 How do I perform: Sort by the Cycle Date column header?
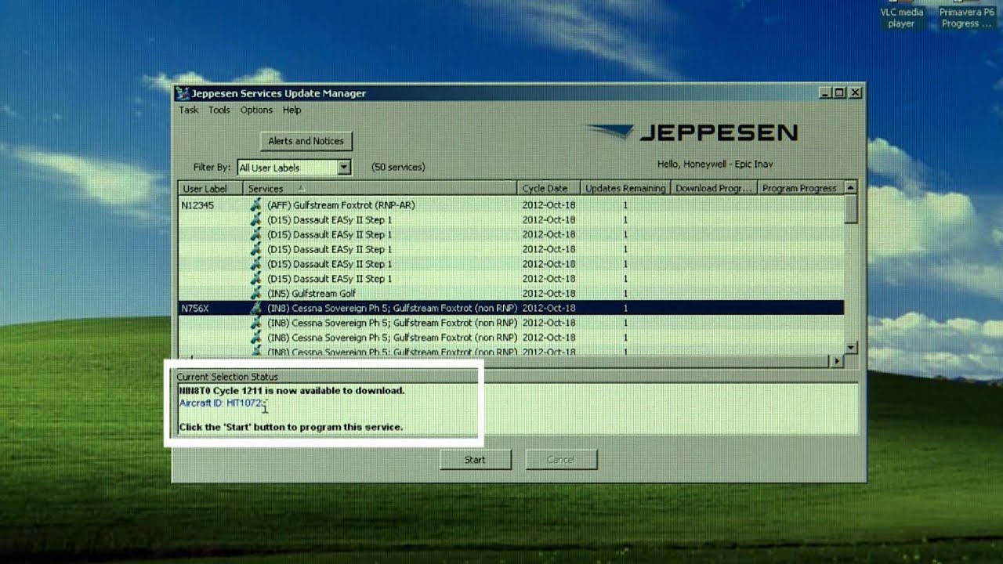pos(549,188)
